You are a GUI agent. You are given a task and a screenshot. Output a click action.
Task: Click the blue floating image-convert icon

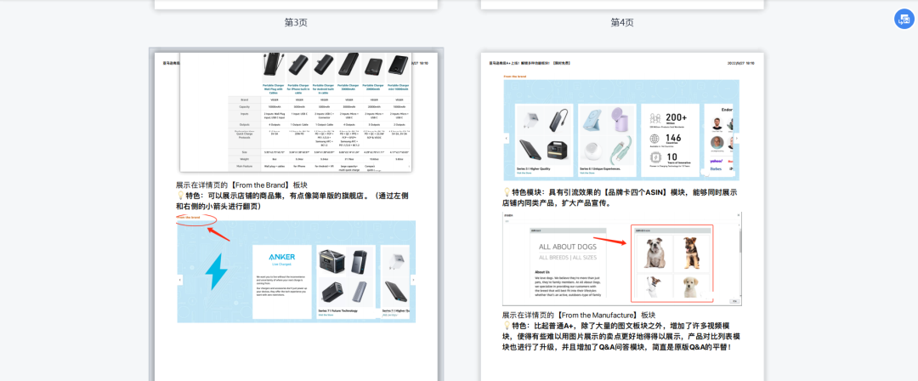(x=904, y=19)
